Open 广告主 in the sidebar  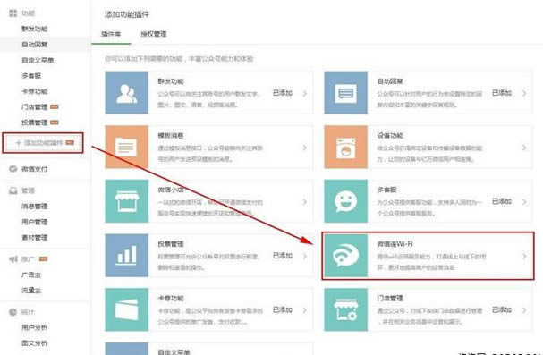31,275
